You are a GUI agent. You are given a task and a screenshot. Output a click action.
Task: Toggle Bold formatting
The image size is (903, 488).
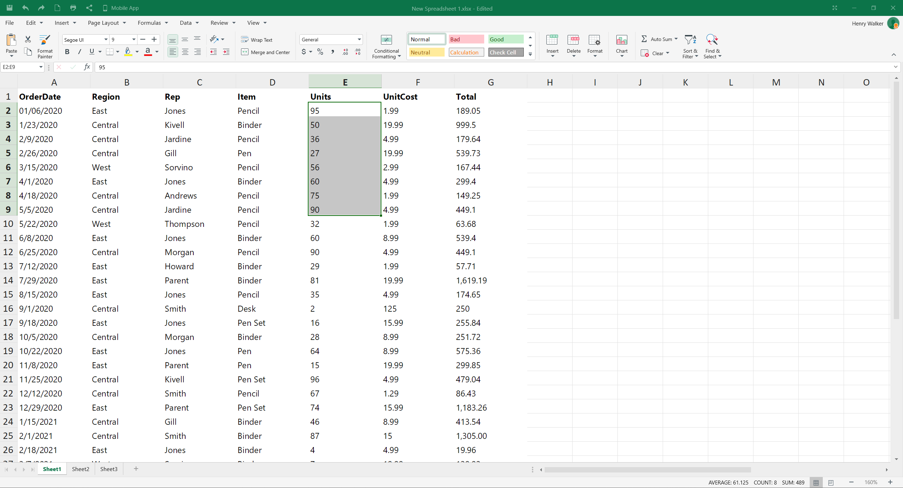(67, 52)
